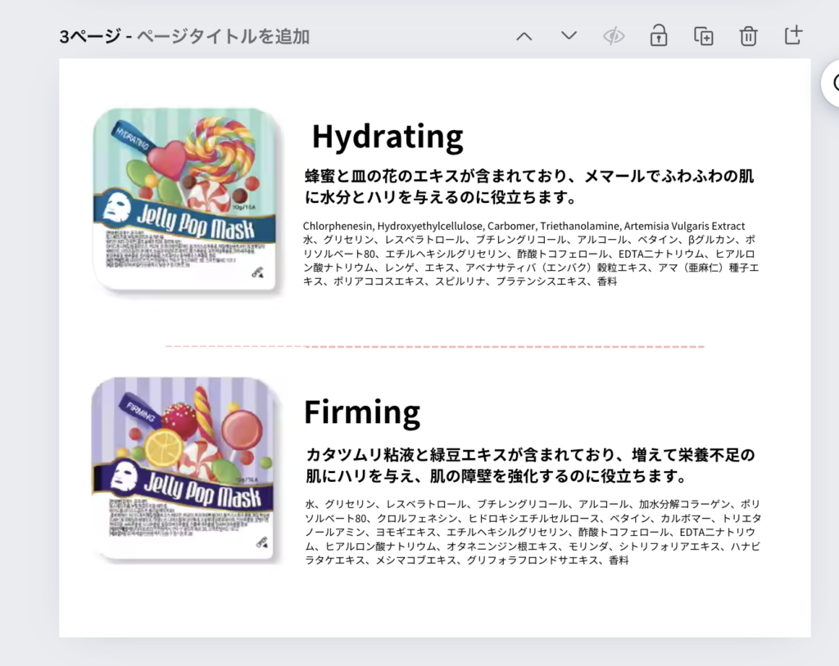Duplicate the page with the copy icon
This screenshot has height=666, width=839.
click(x=703, y=36)
